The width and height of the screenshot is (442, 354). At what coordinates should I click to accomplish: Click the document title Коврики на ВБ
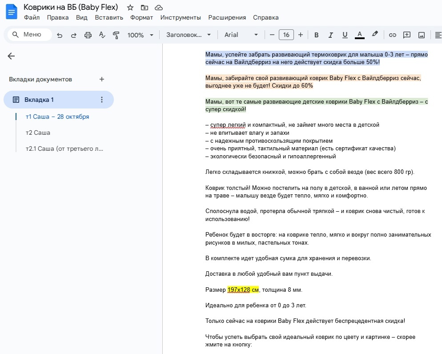pyautogui.click(x=71, y=7)
